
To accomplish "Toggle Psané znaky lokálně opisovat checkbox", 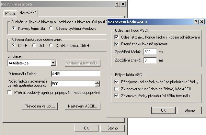I will tap(117, 43).
